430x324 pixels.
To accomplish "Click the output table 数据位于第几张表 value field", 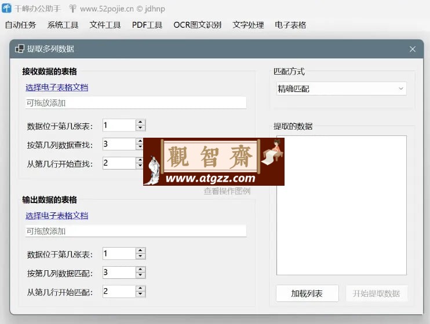I will [119, 253].
